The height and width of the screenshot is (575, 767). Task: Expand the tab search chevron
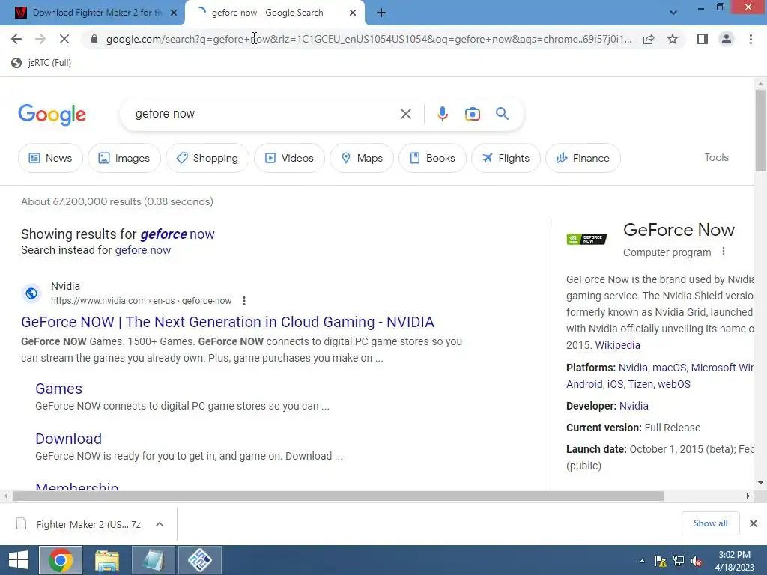tap(673, 13)
